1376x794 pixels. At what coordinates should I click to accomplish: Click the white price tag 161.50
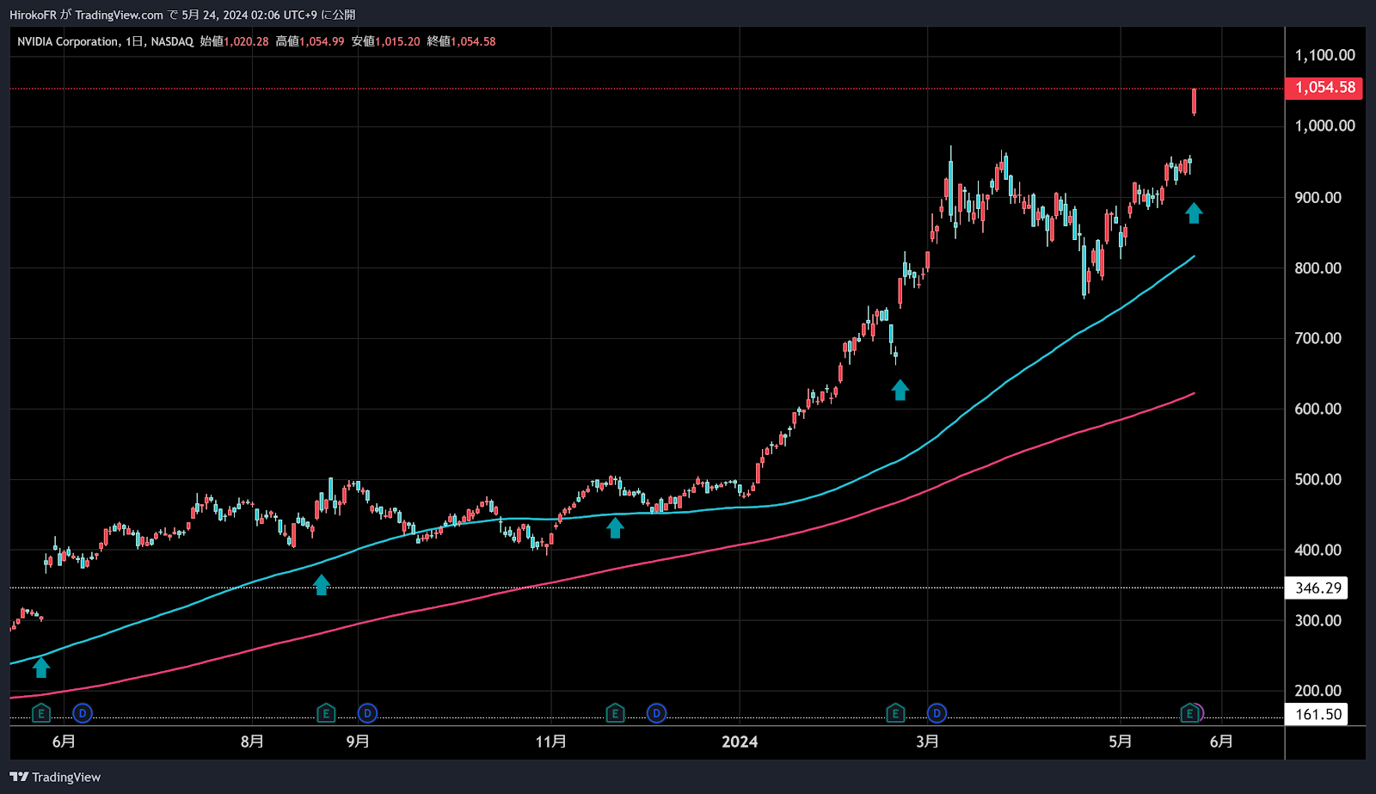coord(1317,714)
